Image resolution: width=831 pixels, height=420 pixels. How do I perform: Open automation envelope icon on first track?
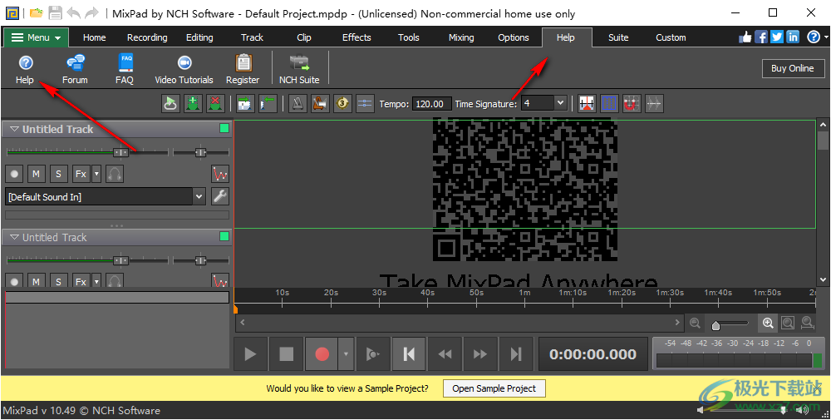coord(220,174)
